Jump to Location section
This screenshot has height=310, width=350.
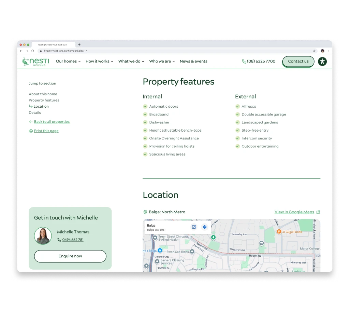(41, 106)
